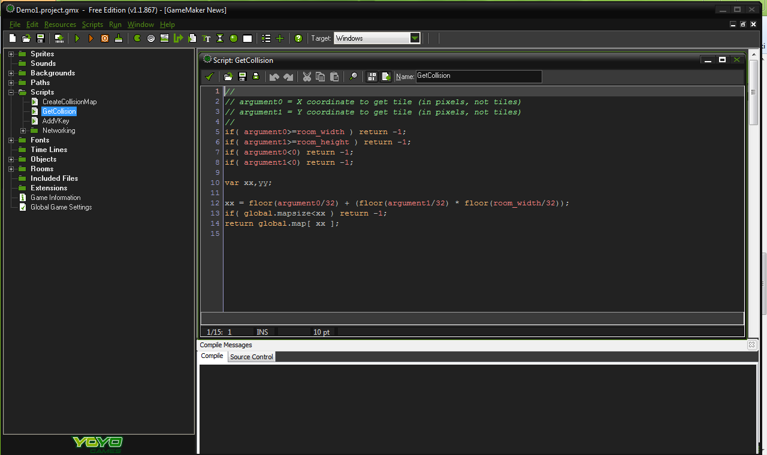
Task: Click the printer icon in the script editor
Action: coord(256,77)
